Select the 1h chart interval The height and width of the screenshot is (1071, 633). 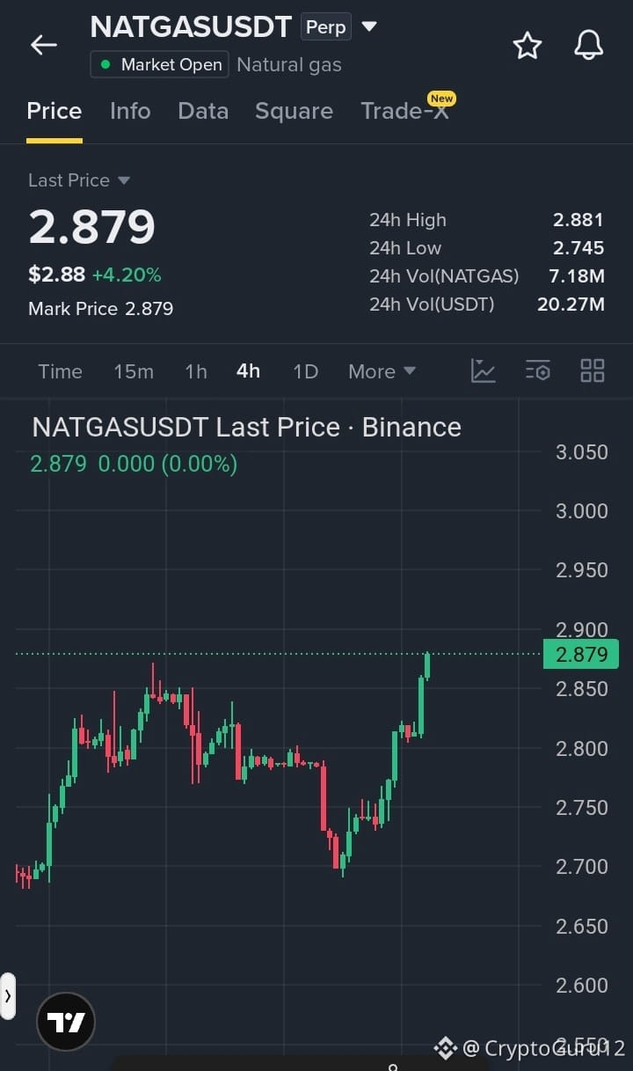coord(196,371)
